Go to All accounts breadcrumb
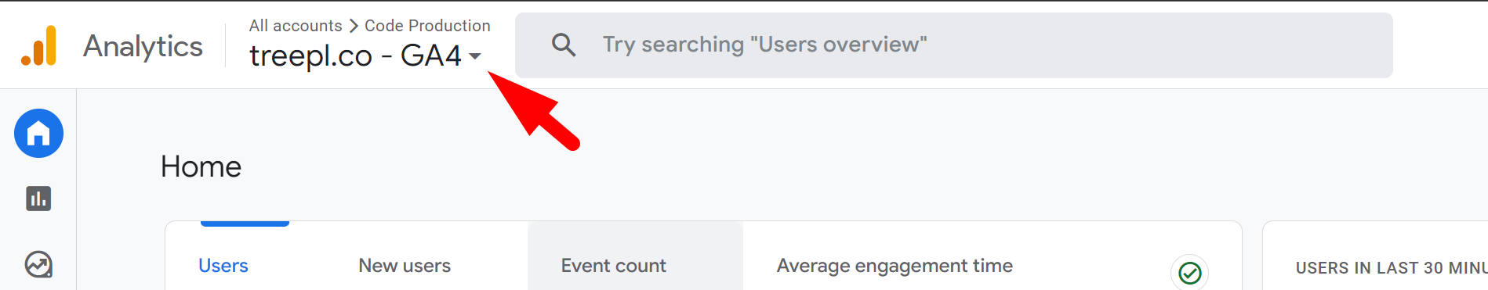Screen dimensions: 1488x290 (296, 26)
